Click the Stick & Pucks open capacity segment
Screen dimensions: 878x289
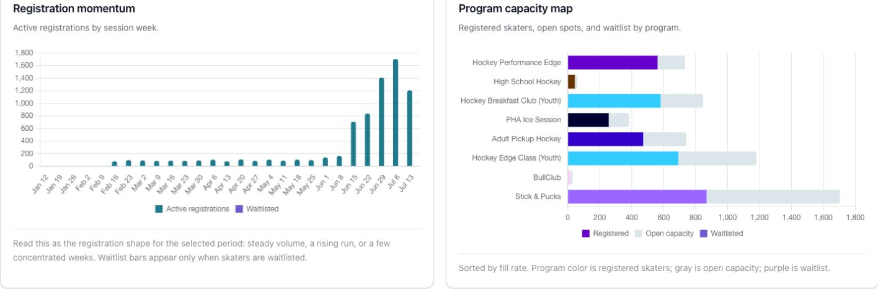[x=773, y=197]
